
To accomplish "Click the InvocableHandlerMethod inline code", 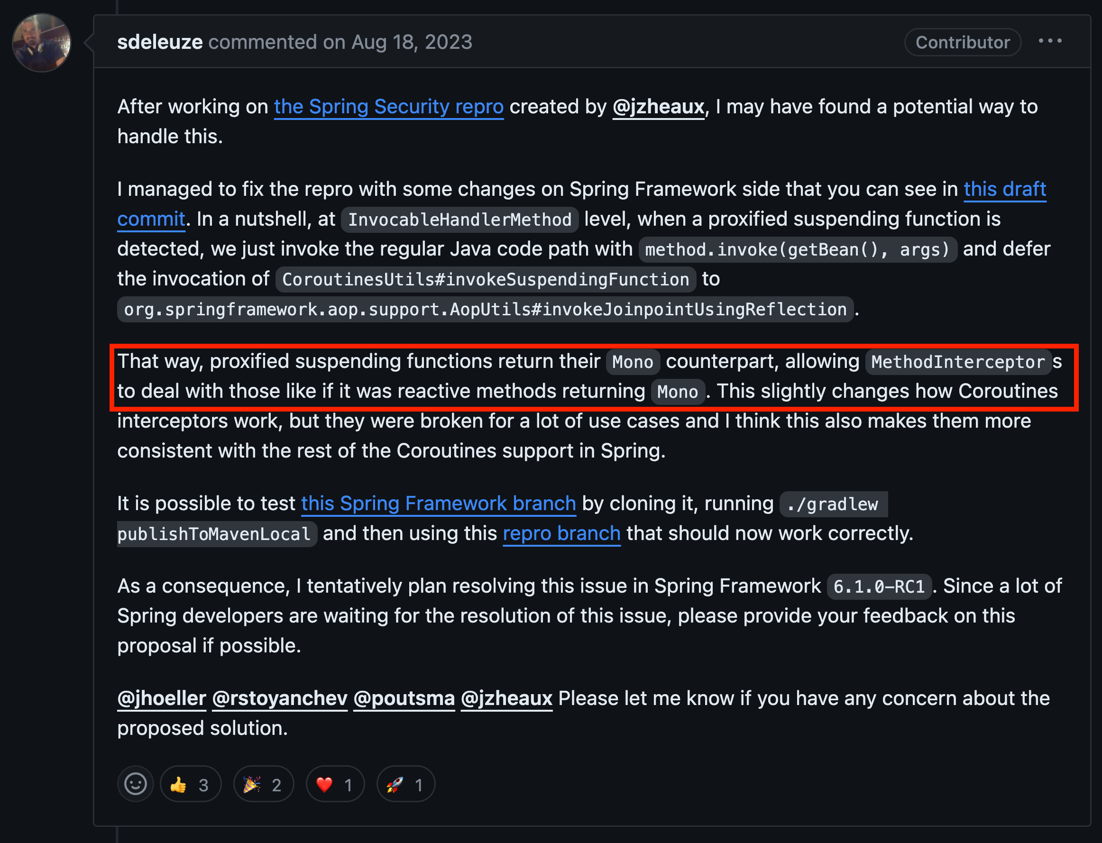I will [459, 219].
